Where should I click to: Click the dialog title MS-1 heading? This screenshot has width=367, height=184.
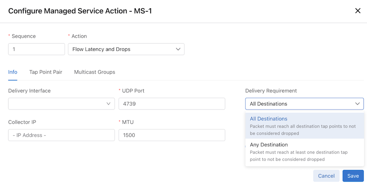[80, 11]
